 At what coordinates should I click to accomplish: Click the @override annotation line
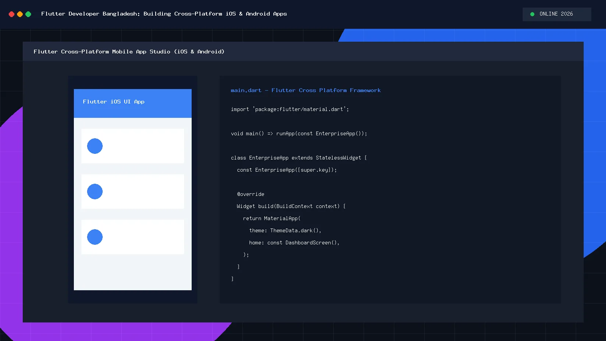250,194
